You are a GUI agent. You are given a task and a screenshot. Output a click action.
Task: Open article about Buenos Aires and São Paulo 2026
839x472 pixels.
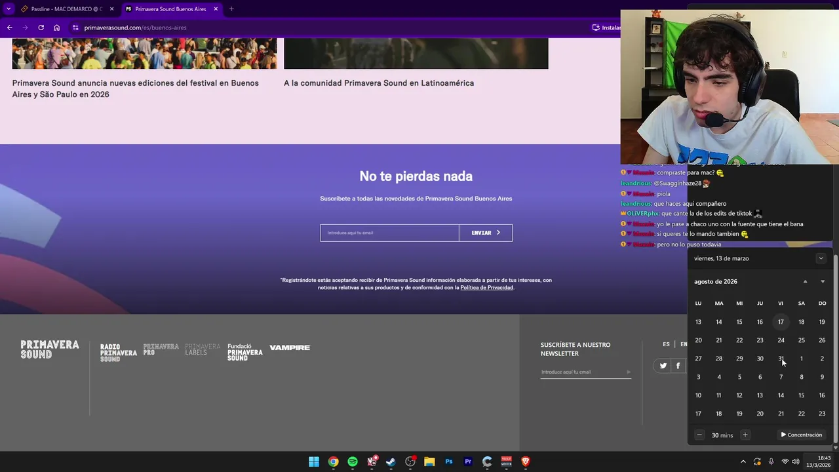[x=136, y=88]
